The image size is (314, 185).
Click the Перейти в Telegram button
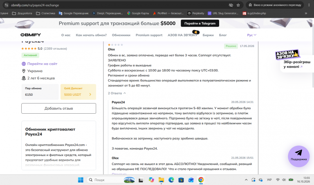(x=200, y=23)
